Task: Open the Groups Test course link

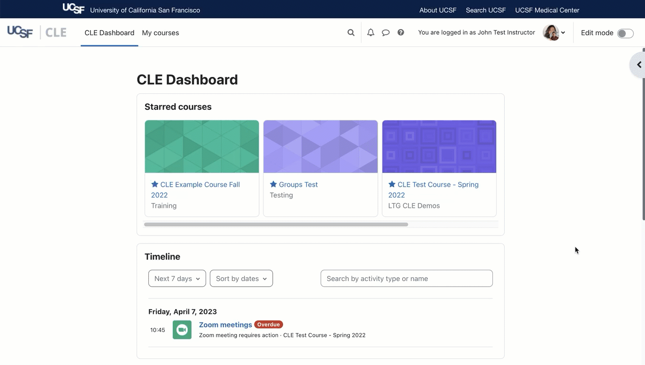Action: click(x=299, y=184)
